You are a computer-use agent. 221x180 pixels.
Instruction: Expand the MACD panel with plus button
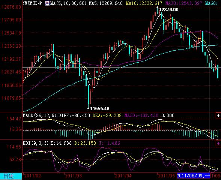pos(218,115)
